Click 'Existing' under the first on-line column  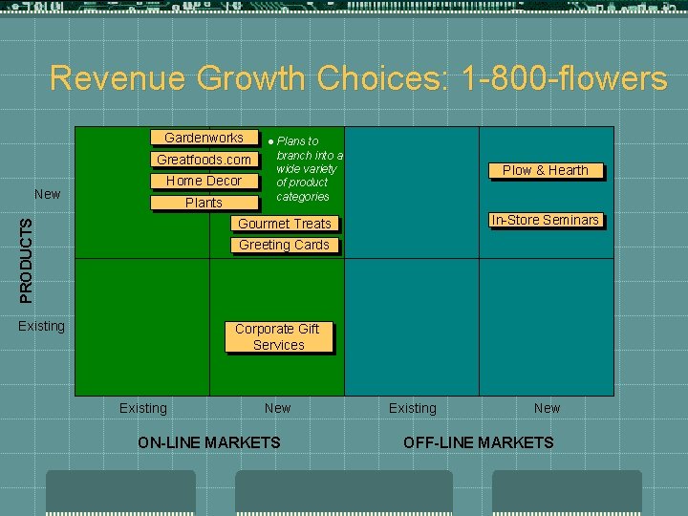pyautogui.click(x=143, y=409)
